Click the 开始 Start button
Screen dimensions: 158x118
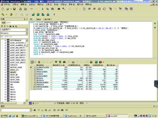(4, 116)
